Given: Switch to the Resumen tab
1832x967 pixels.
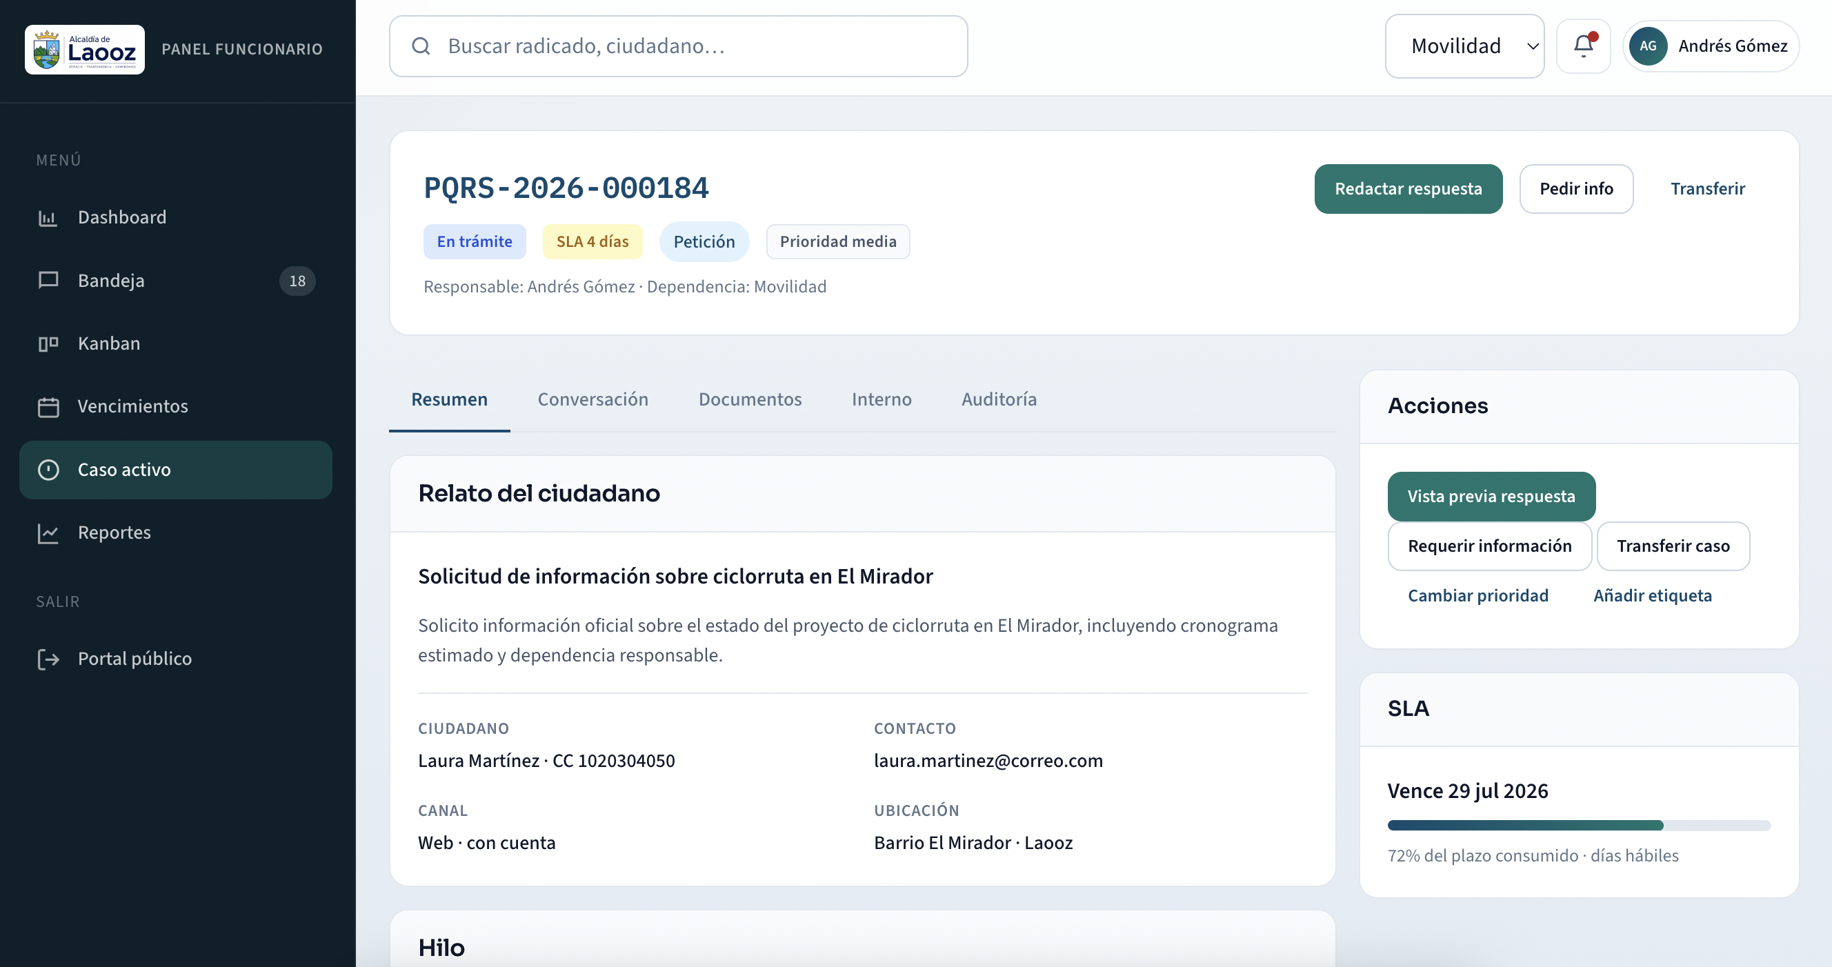Looking at the screenshot, I should click(x=450, y=399).
